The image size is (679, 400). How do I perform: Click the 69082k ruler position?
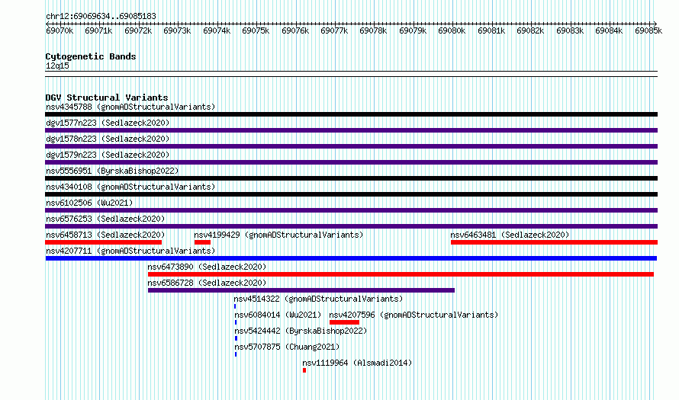530,30
